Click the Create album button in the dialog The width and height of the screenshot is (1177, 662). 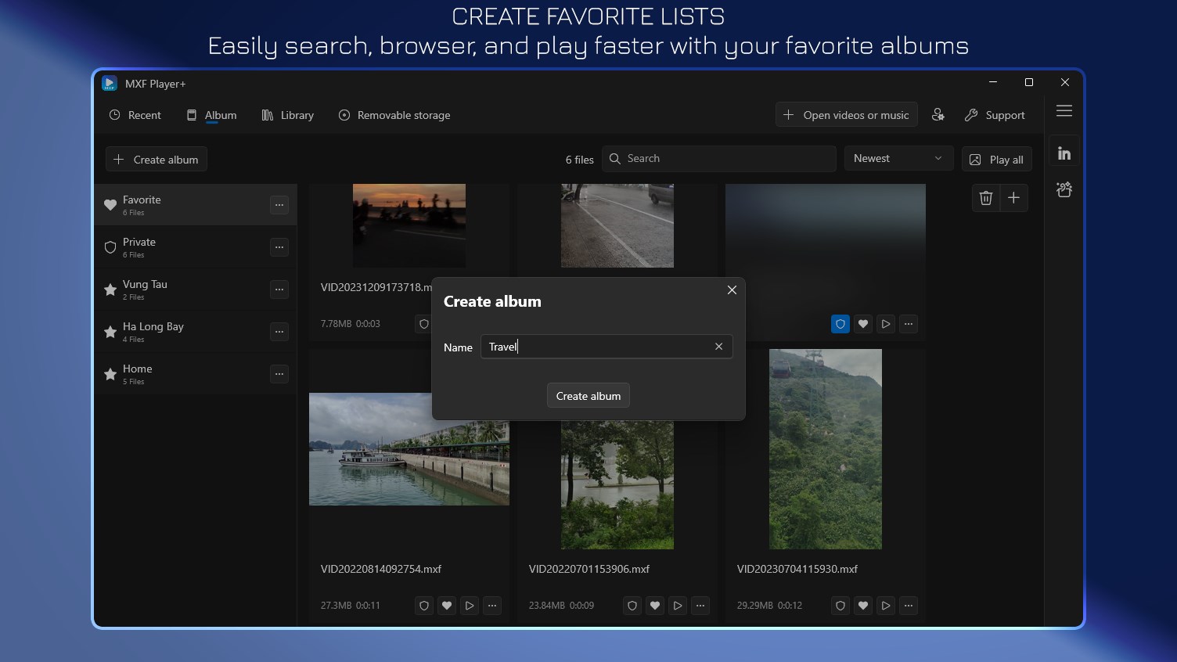click(588, 395)
